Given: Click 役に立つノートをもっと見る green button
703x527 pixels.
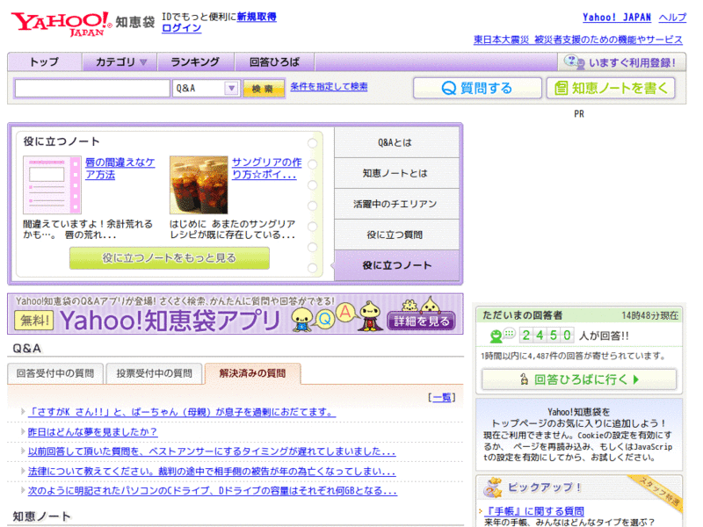Looking at the screenshot, I should (x=170, y=258).
